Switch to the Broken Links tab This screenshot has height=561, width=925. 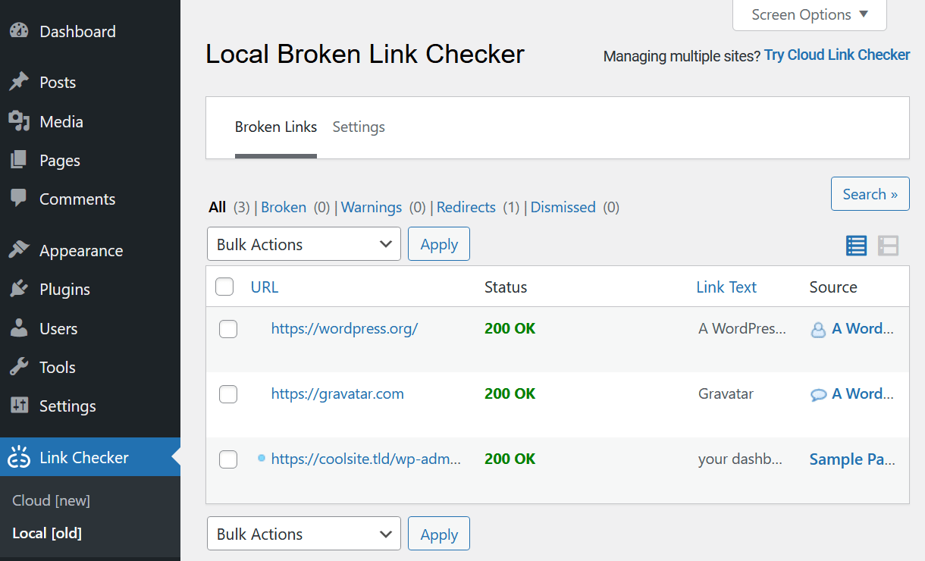pyautogui.click(x=276, y=127)
